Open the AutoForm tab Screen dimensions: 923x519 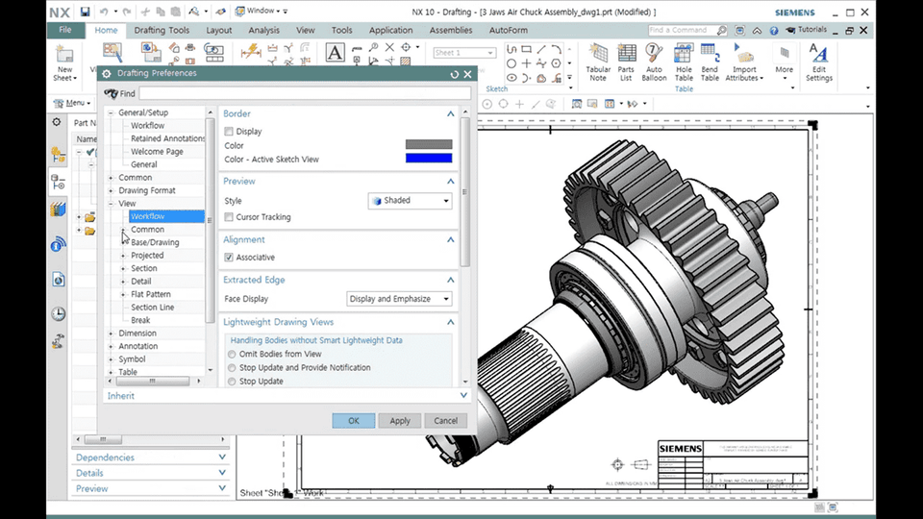tap(509, 30)
